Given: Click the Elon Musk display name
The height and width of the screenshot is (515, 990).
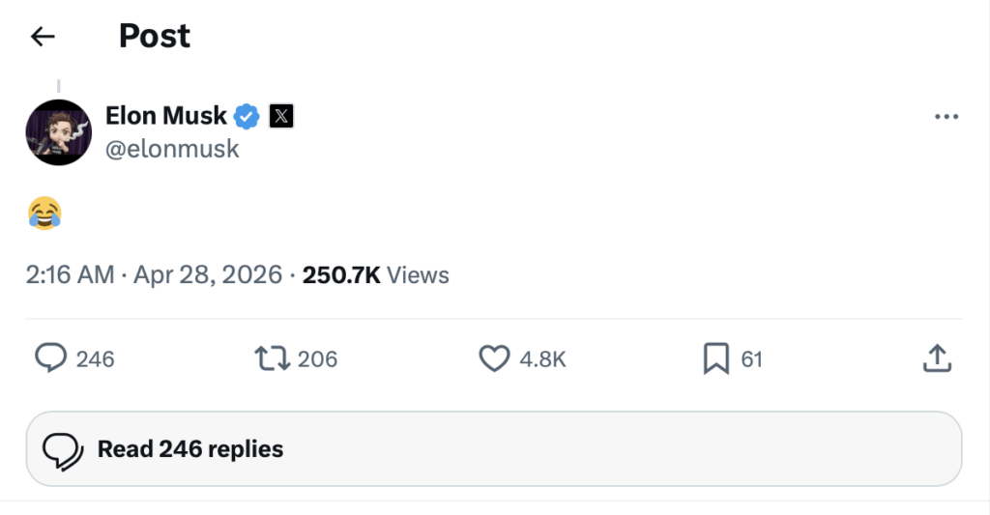Looking at the screenshot, I should 166,116.
